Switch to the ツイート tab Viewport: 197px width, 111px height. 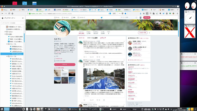[82, 38]
